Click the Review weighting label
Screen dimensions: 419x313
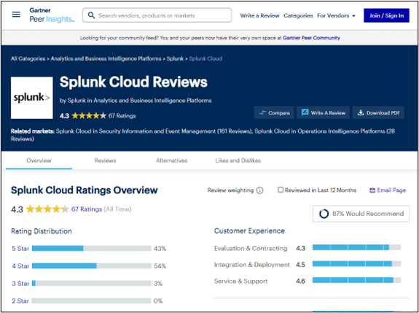coord(230,190)
